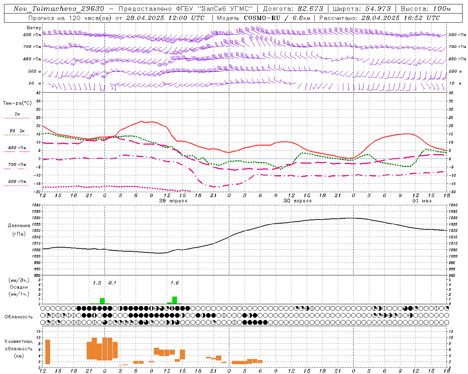Click the precipitation value 0.1

point(112,283)
